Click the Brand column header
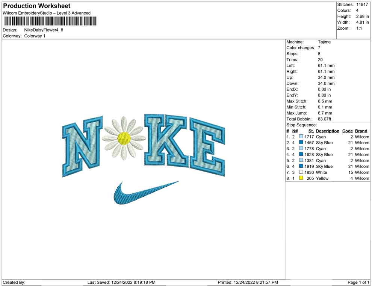The height and width of the screenshot is (286, 372). (x=361, y=131)
